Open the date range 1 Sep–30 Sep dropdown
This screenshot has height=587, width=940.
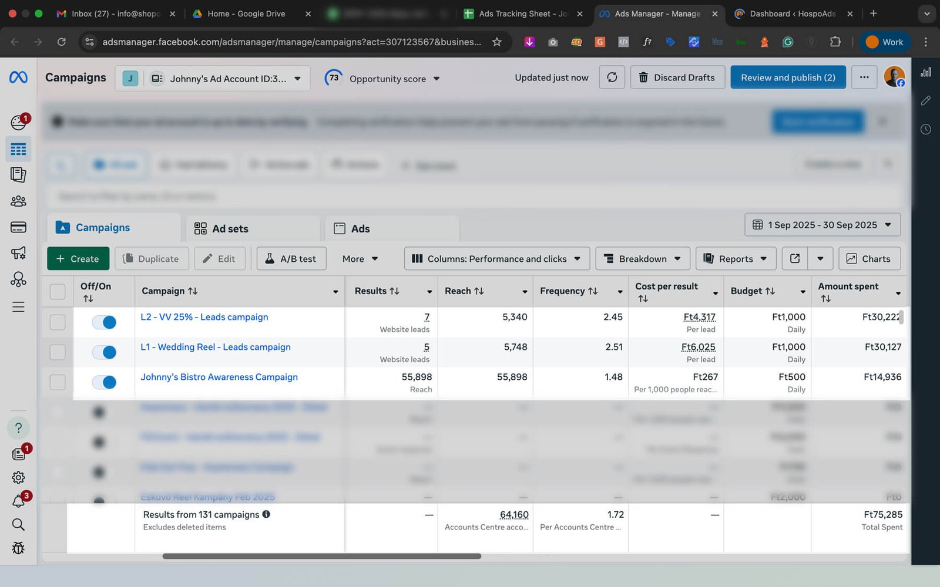(822, 225)
